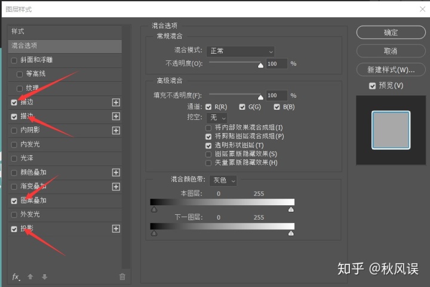Toggle 预览(V) checkbox
The height and width of the screenshot is (287, 430).
pyautogui.click(x=372, y=86)
